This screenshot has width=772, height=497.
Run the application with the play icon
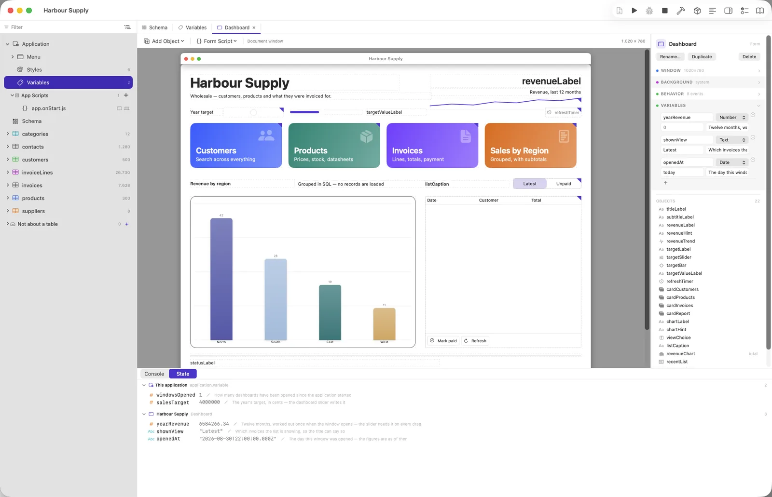(x=634, y=11)
